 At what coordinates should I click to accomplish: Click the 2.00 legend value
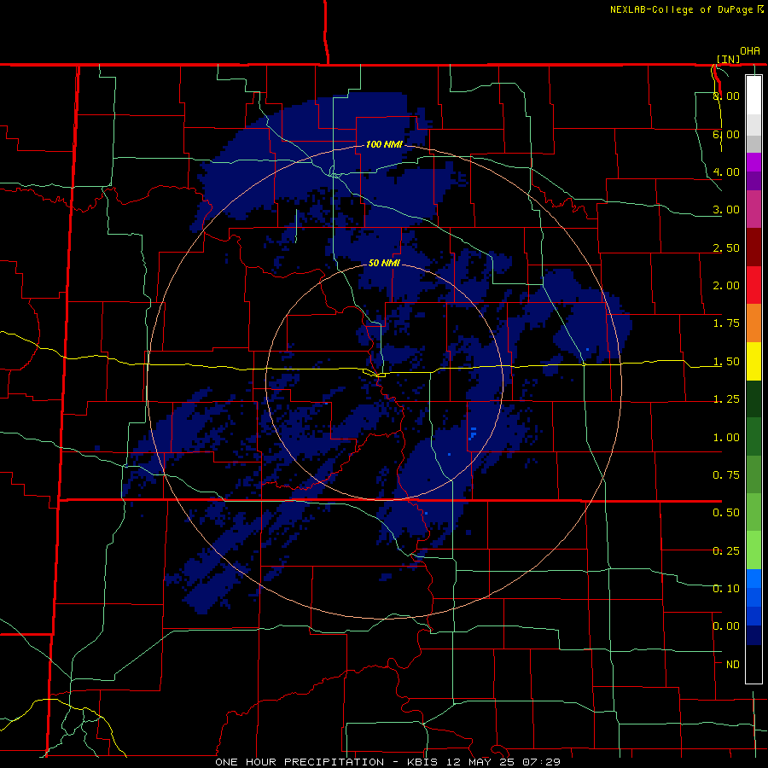click(x=726, y=286)
